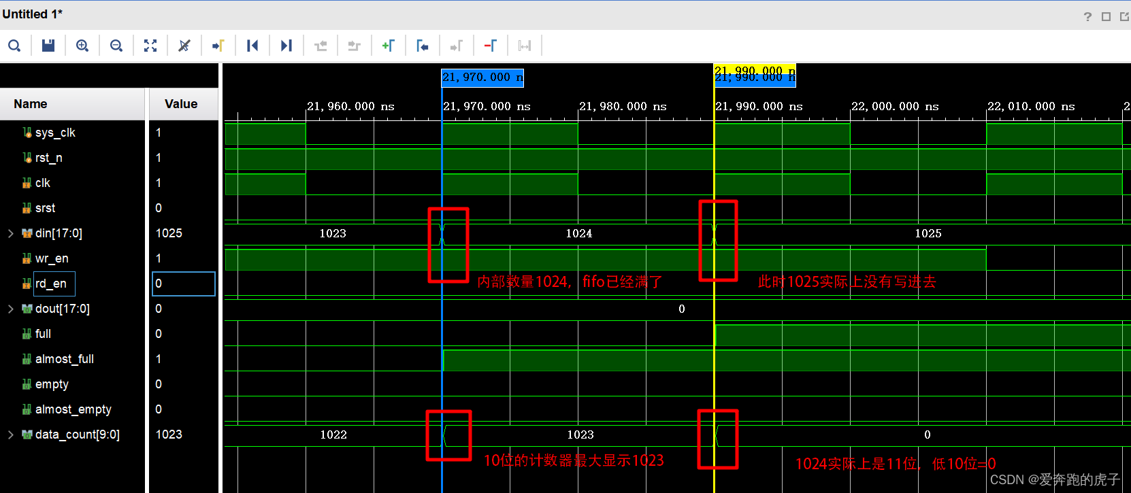Jump to last simulation time

pyautogui.click(x=286, y=46)
